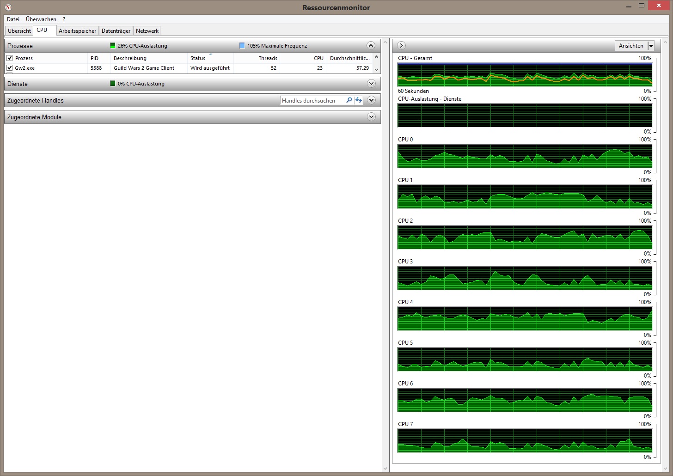Viewport: 673px width, 476px height.
Task: Click the scroll down arrow in process list
Action: 376,69
